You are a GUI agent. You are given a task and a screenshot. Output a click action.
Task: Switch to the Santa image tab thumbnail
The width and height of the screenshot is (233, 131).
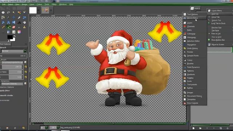45,10
